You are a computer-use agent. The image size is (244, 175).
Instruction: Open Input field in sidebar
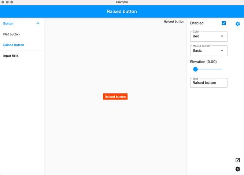tap(11, 56)
